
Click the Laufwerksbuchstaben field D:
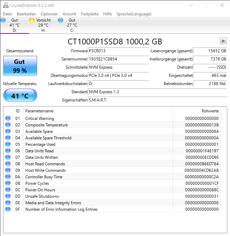click(118, 84)
